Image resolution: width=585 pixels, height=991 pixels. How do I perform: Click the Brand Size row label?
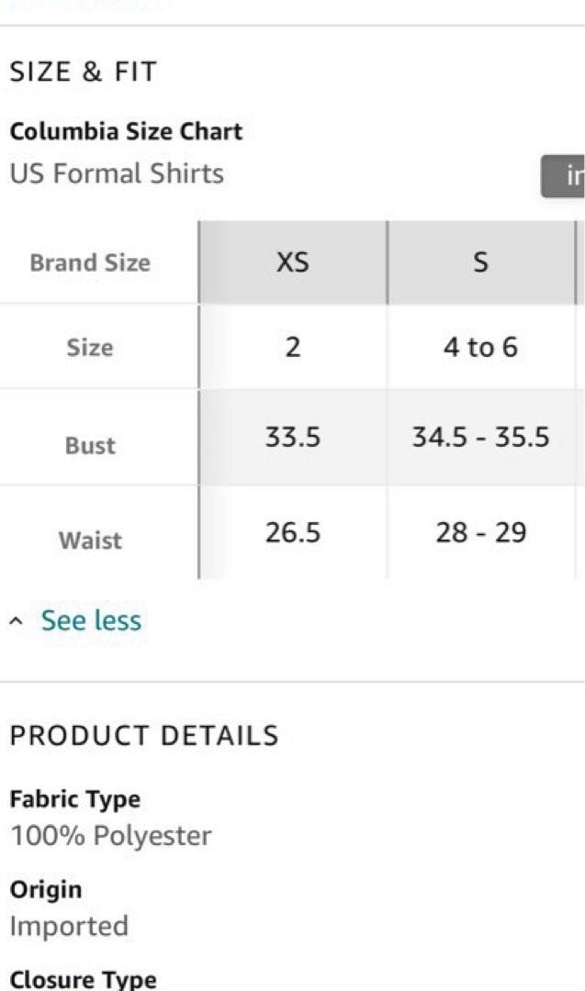[x=90, y=262]
